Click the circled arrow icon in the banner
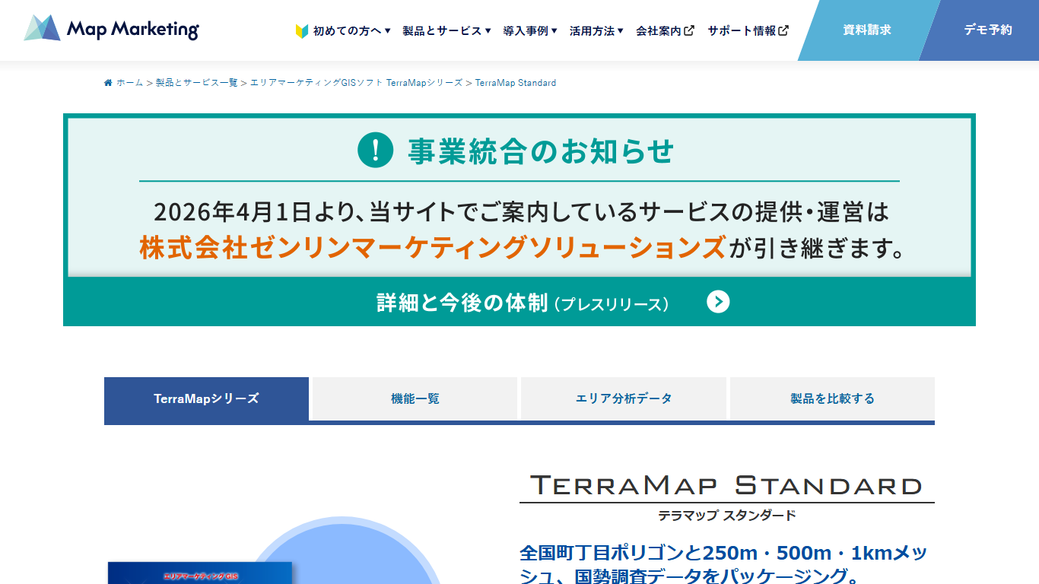The height and width of the screenshot is (584, 1039). click(x=718, y=302)
